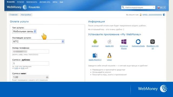This screenshot has height=97, width=173.
Task: Open the Тип услуги dropdown
Action: (24, 31)
